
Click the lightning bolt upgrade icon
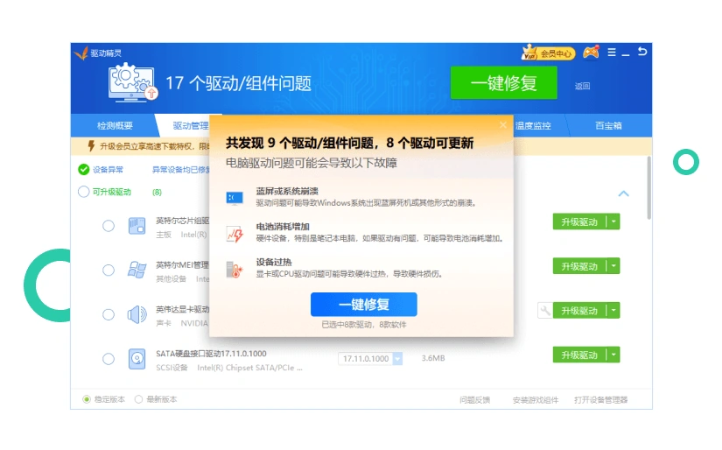pyautogui.click(x=91, y=146)
